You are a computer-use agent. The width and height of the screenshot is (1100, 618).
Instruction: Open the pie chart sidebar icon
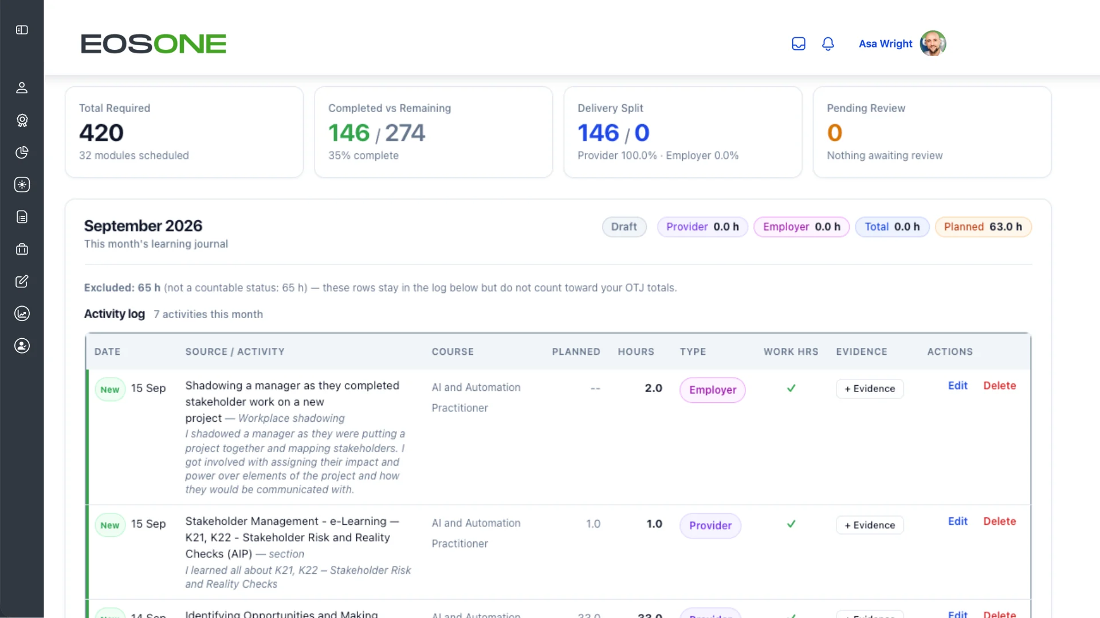click(x=22, y=152)
